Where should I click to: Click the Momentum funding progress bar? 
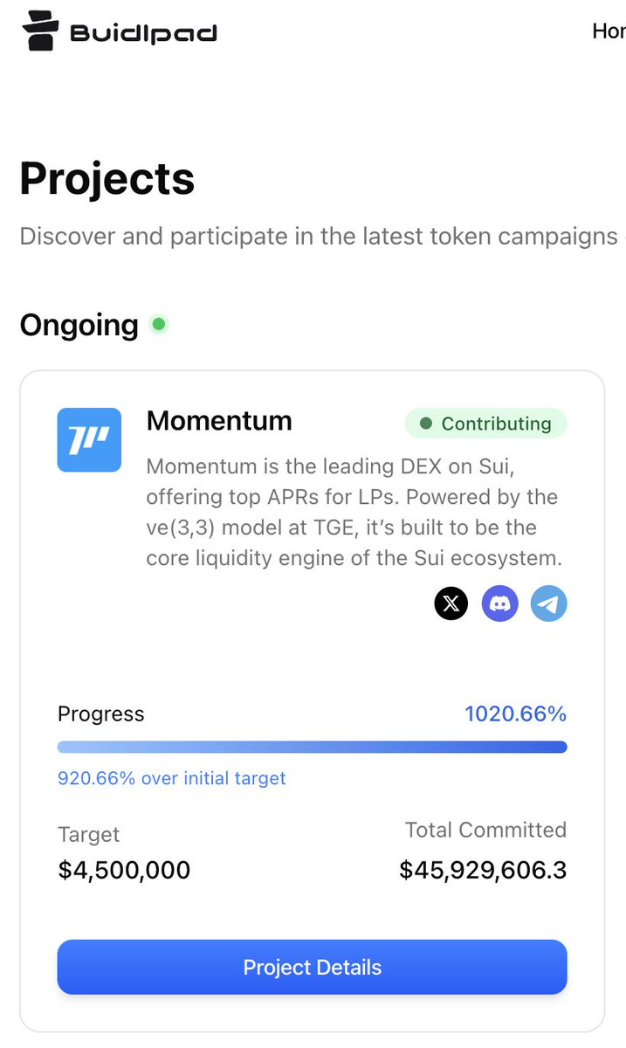tap(312, 747)
